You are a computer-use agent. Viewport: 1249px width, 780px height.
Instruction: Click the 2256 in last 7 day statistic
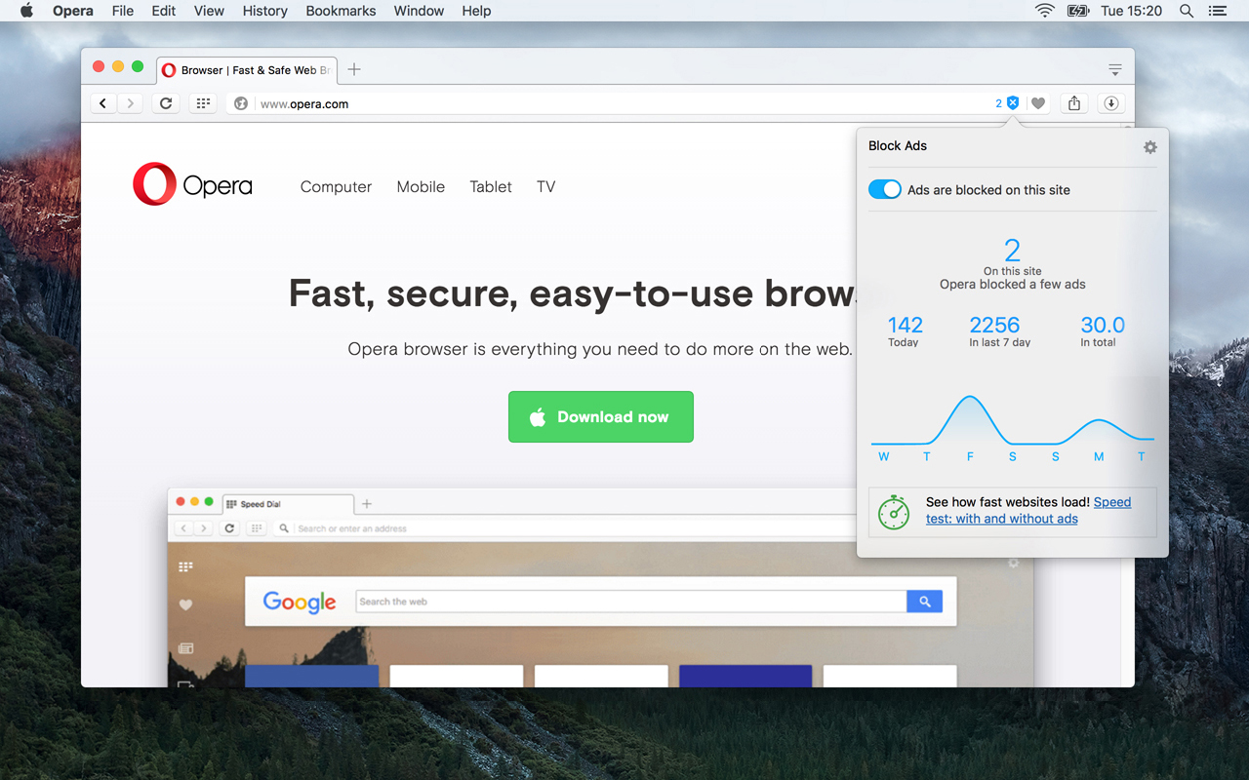click(997, 331)
